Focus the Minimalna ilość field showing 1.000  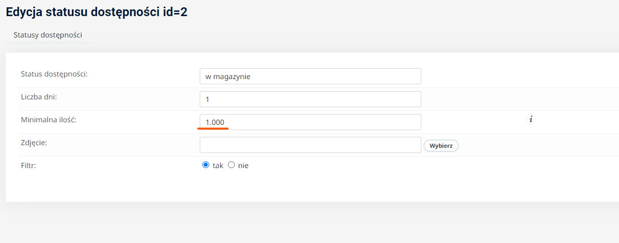pyautogui.click(x=310, y=122)
